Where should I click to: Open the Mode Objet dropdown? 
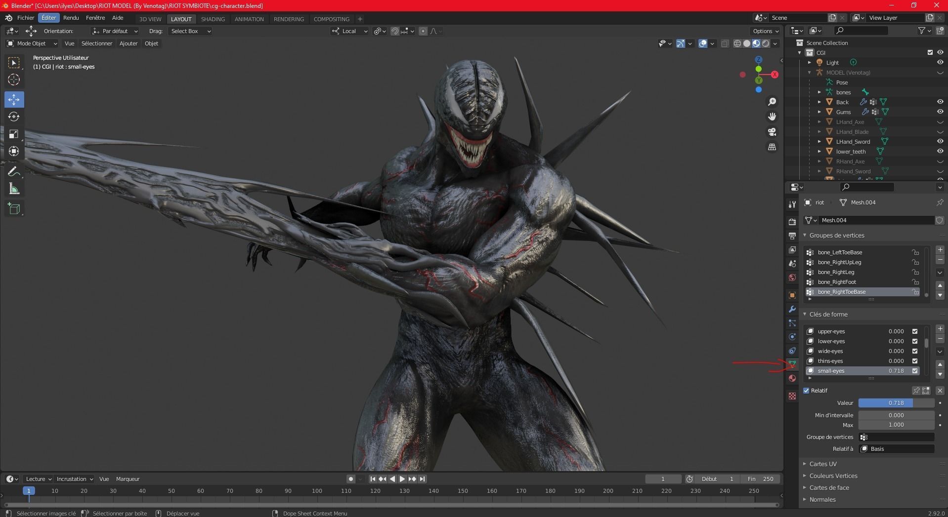(x=32, y=43)
